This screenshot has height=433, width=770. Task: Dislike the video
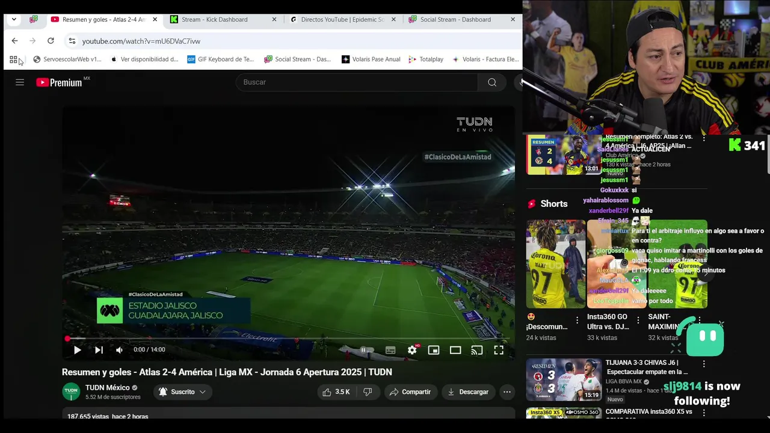point(368,392)
